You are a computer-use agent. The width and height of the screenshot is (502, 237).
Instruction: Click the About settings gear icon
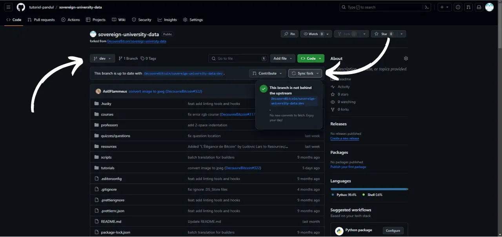[406, 58]
